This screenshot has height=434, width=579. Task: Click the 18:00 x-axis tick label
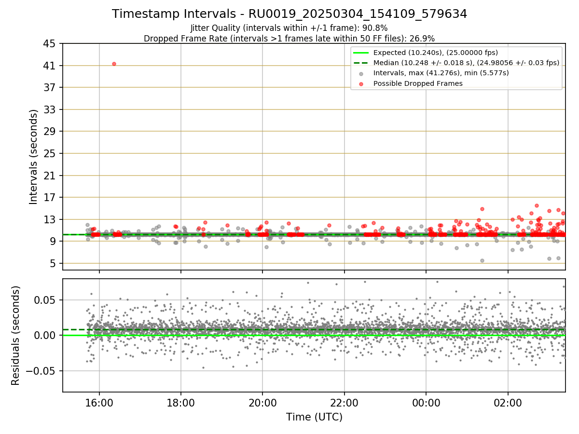click(181, 402)
